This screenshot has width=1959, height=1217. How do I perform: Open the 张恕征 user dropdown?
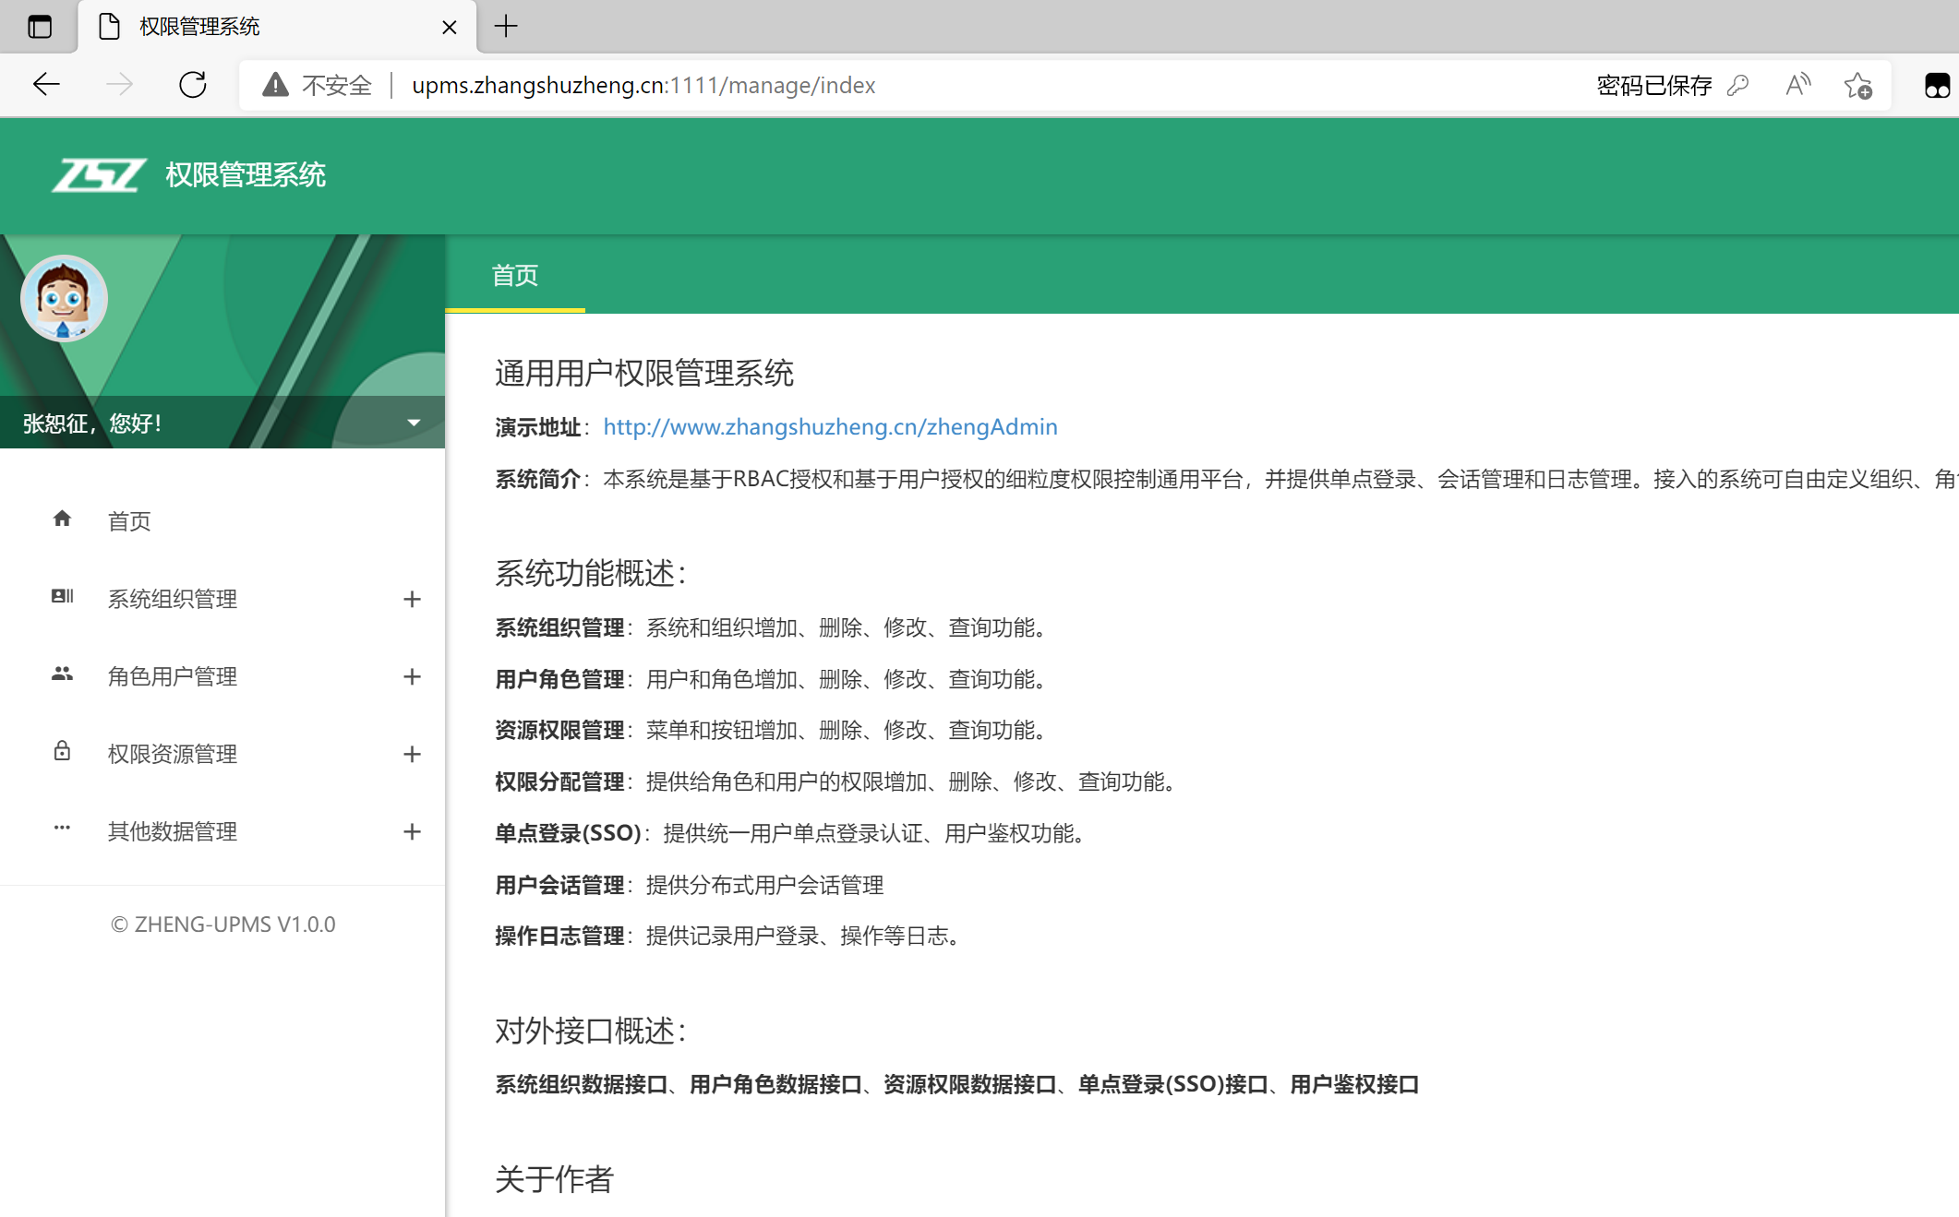[413, 422]
